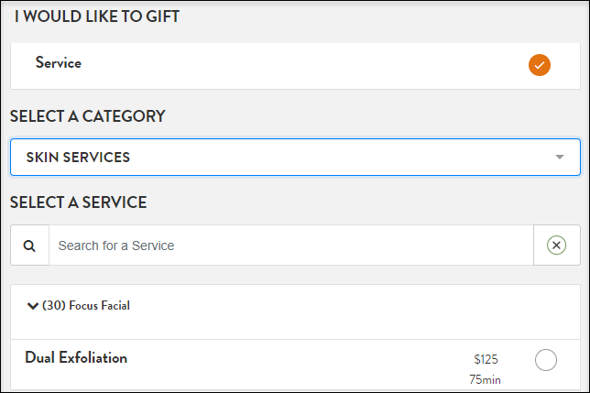
Task: Clear the search with the X icon
Action: pos(556,246)
